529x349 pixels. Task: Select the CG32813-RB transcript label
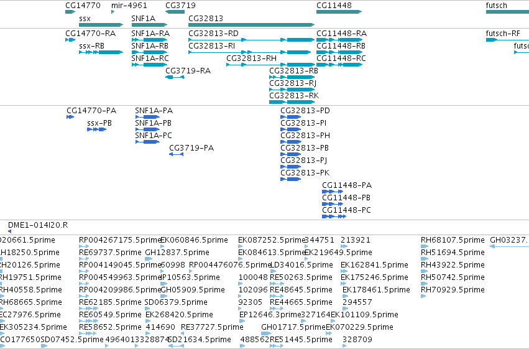[293, 71]
